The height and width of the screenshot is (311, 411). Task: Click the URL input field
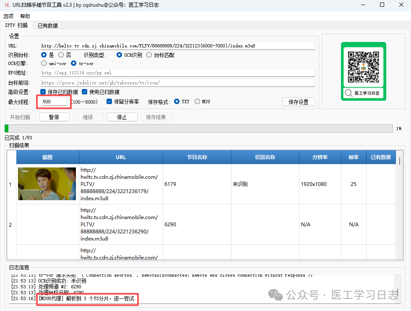tap(177, 46)
